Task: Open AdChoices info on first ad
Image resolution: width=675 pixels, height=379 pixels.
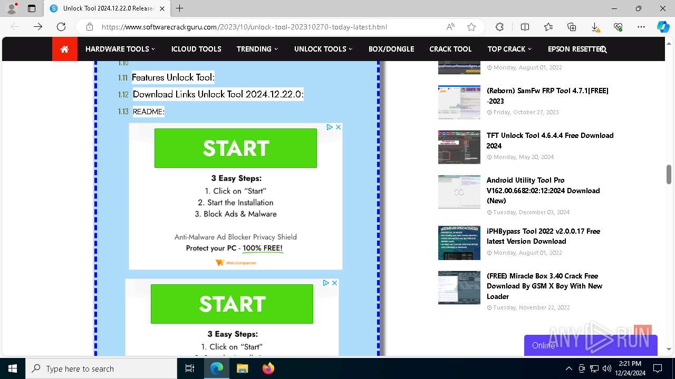Action: click(330, 127)
